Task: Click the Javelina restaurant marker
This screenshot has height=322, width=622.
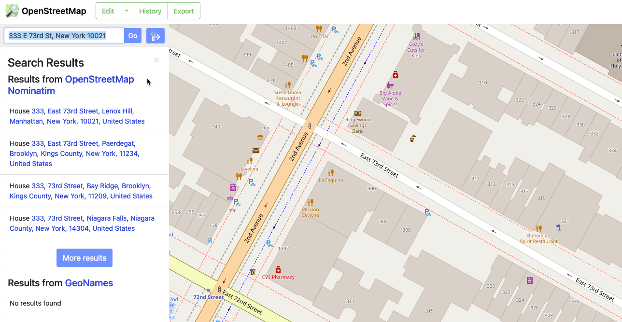Action: pyautogui.click(x=249, y=160)
